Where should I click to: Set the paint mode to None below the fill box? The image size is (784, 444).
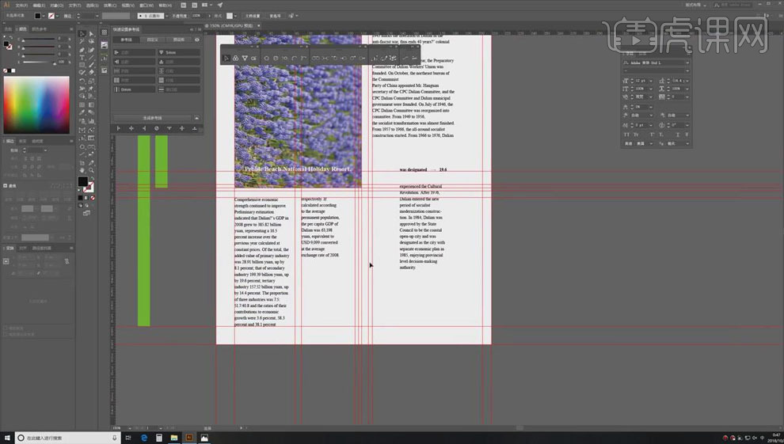click(x=93, y=198)
